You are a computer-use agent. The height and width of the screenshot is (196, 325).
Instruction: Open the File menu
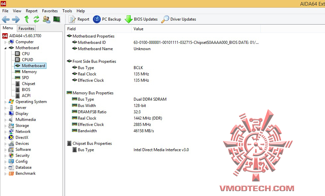click(x=5, y=11)
